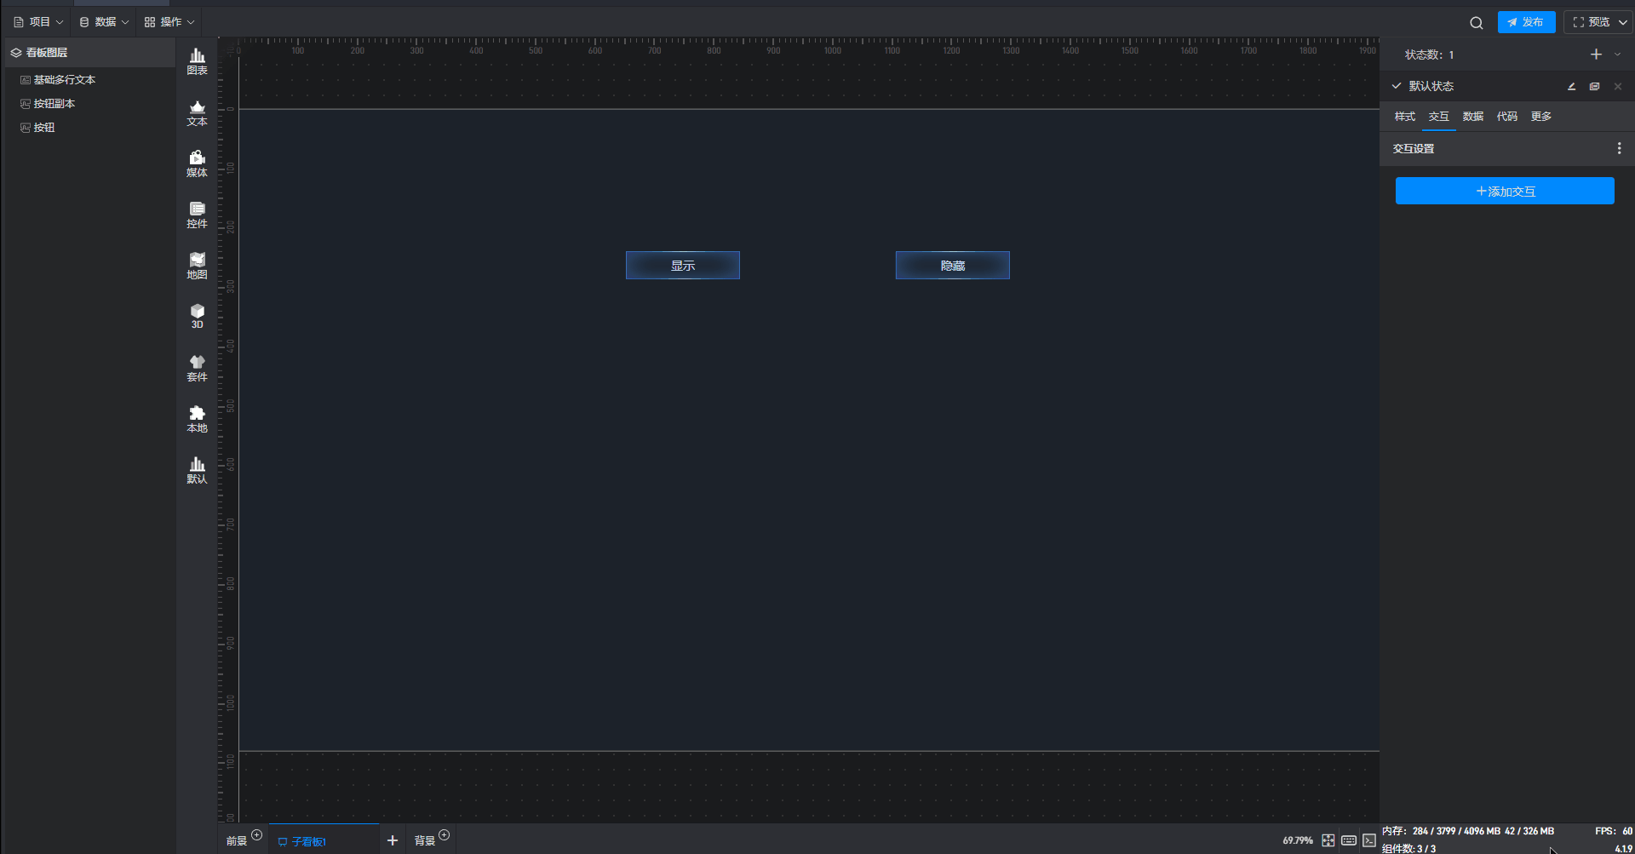Screen dimensions: 1635x854
Task: Switch to the 更多 more tab
Action: [1541, 117]
